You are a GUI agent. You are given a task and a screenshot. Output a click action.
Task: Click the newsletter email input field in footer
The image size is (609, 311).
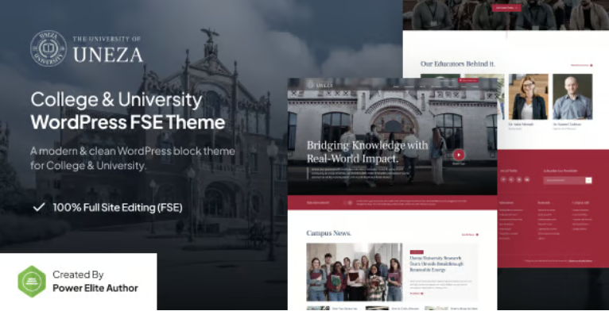[x=564, y=180]
